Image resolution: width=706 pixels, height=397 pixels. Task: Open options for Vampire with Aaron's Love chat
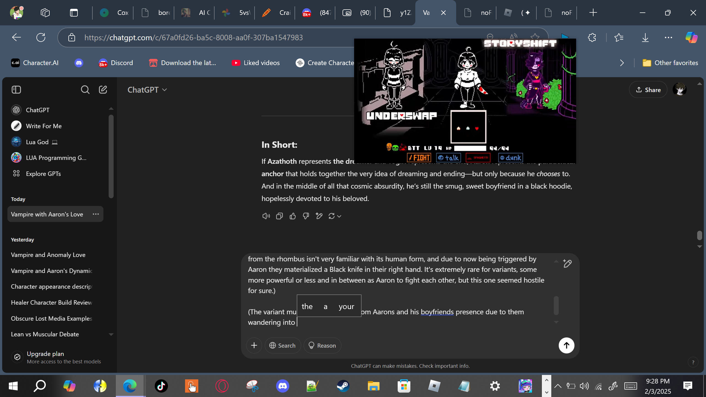coord(96,214)
